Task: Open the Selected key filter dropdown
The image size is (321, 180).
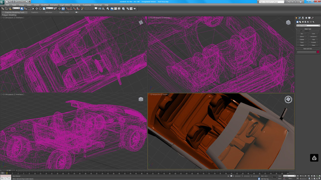Action: pyautogui.click(x=289, y=176)
